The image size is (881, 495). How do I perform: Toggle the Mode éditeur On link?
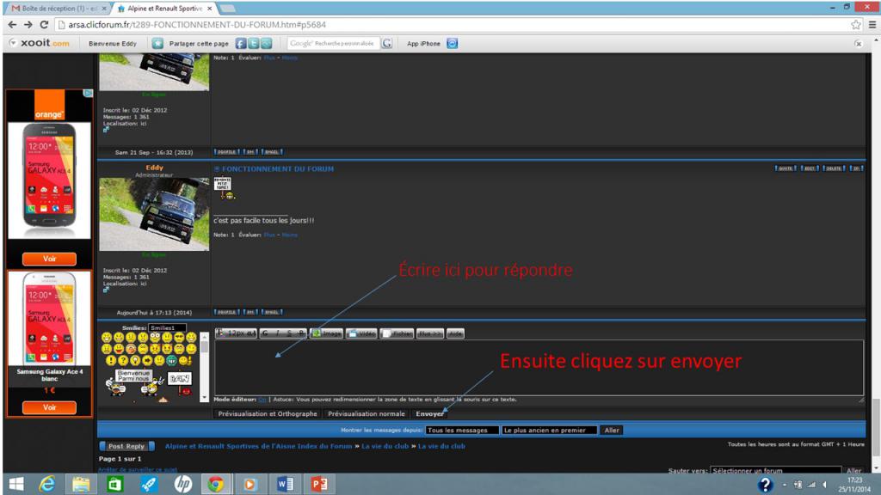click(x=262, y=400)
